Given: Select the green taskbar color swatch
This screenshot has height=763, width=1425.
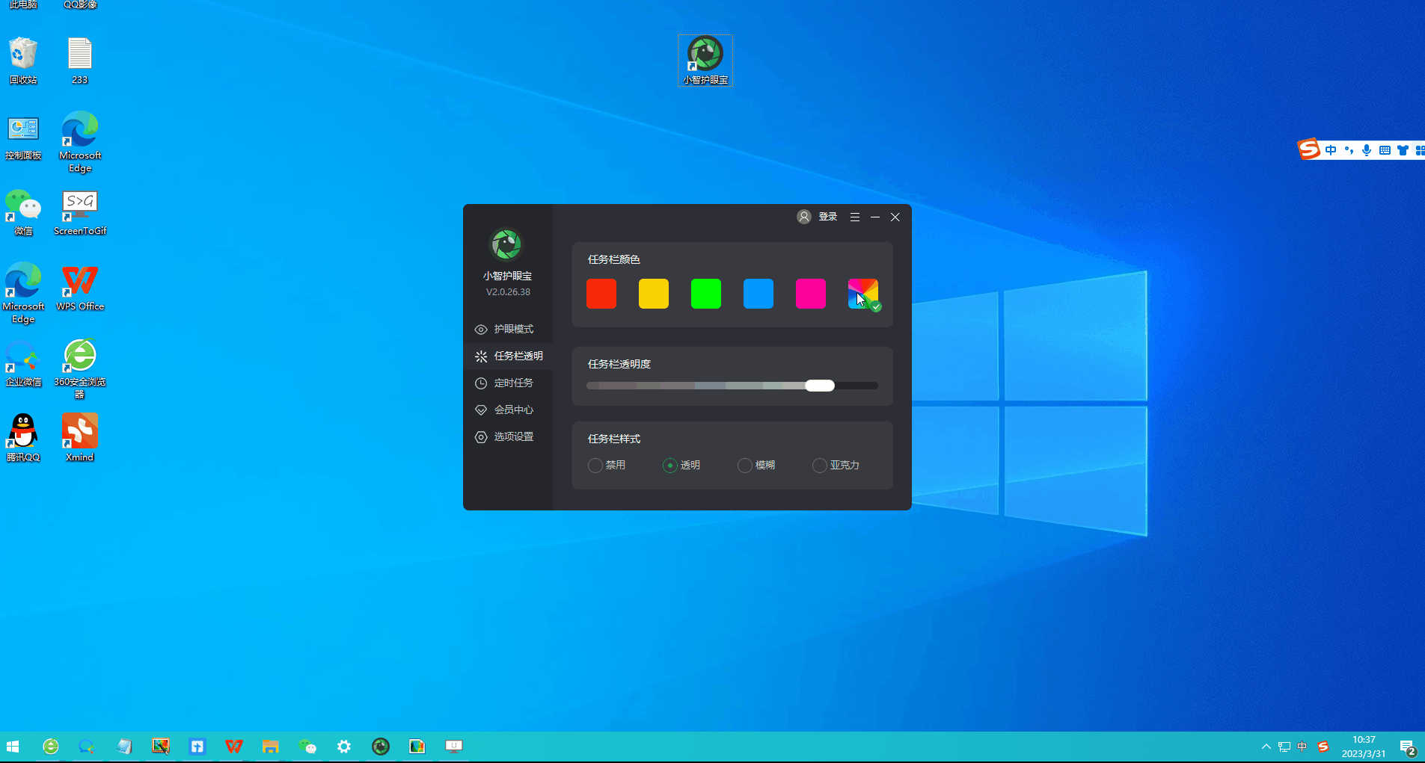Looking at the screenshot, I should coord(705,294).
